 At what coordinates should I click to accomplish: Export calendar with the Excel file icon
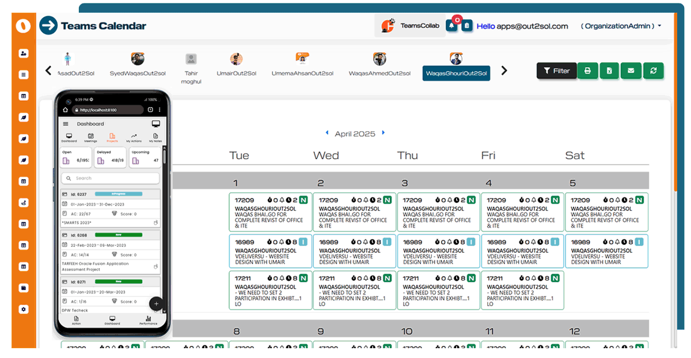point(609,71)
